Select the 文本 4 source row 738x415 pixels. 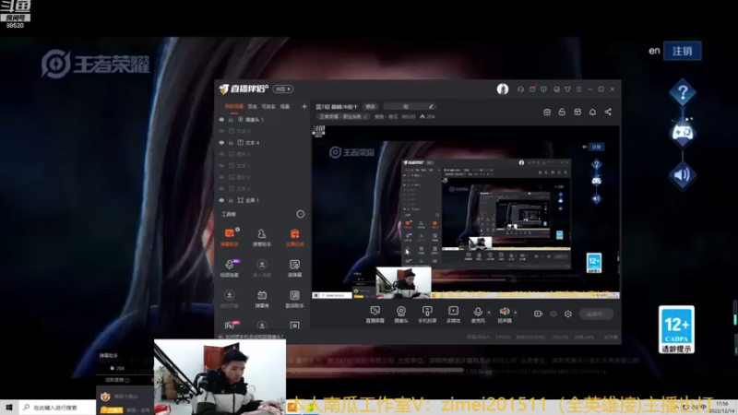pyautogui.click(x=263, y=143)
